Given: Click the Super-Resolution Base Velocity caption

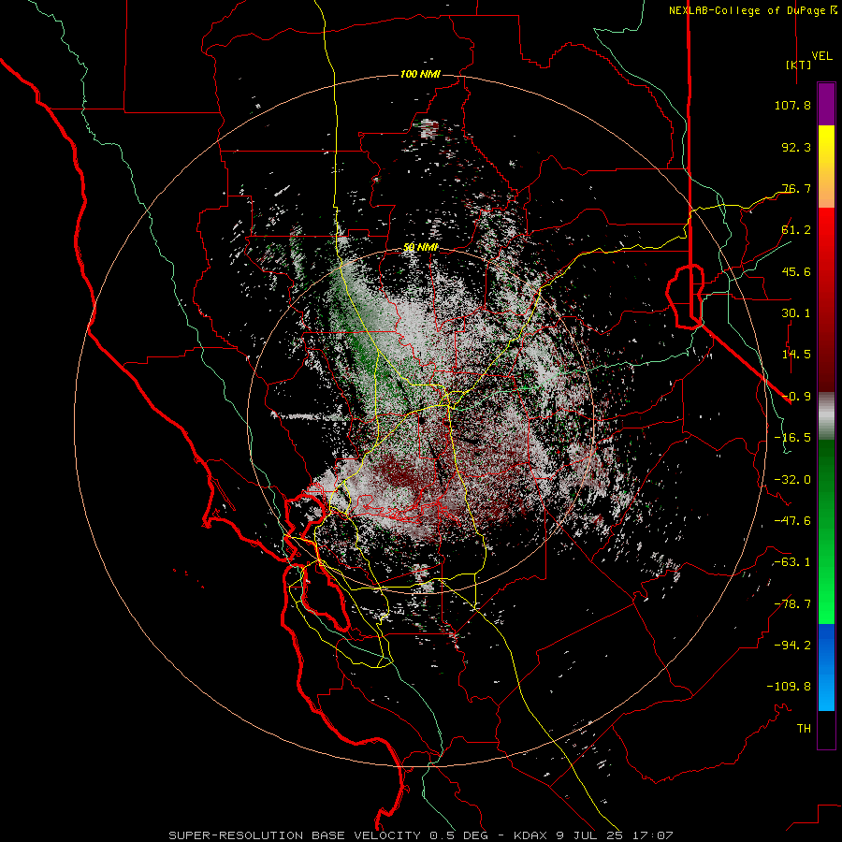Looking at the screenshot, I should tap(421, 835).
